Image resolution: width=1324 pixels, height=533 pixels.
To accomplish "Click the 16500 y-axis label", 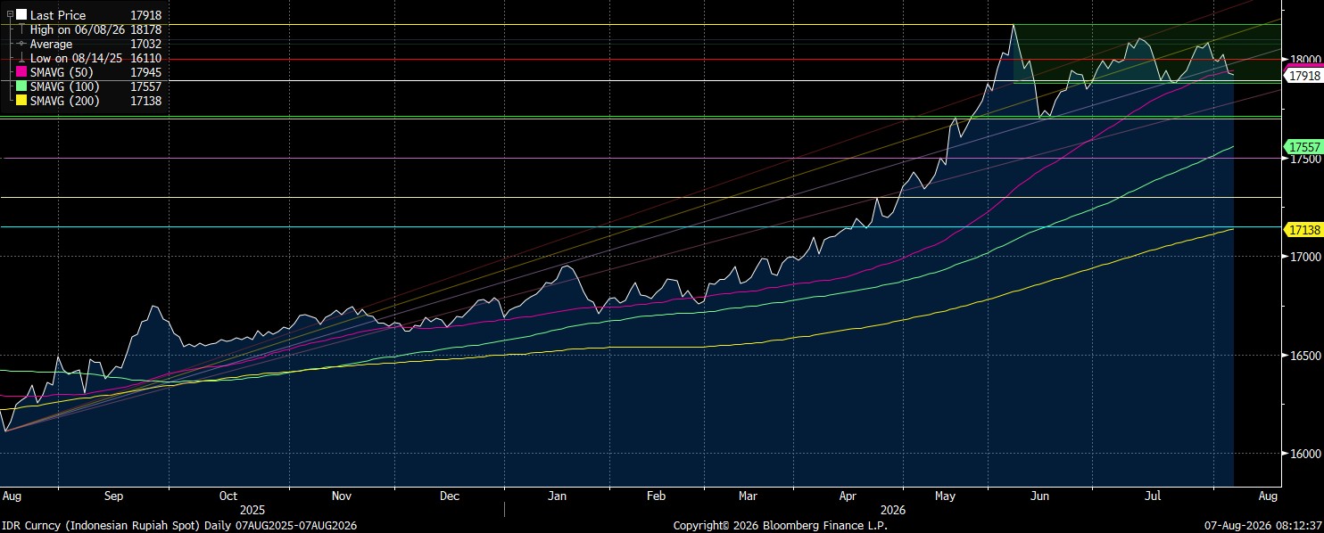I will pyautogui.click(x=1303, y=356).
